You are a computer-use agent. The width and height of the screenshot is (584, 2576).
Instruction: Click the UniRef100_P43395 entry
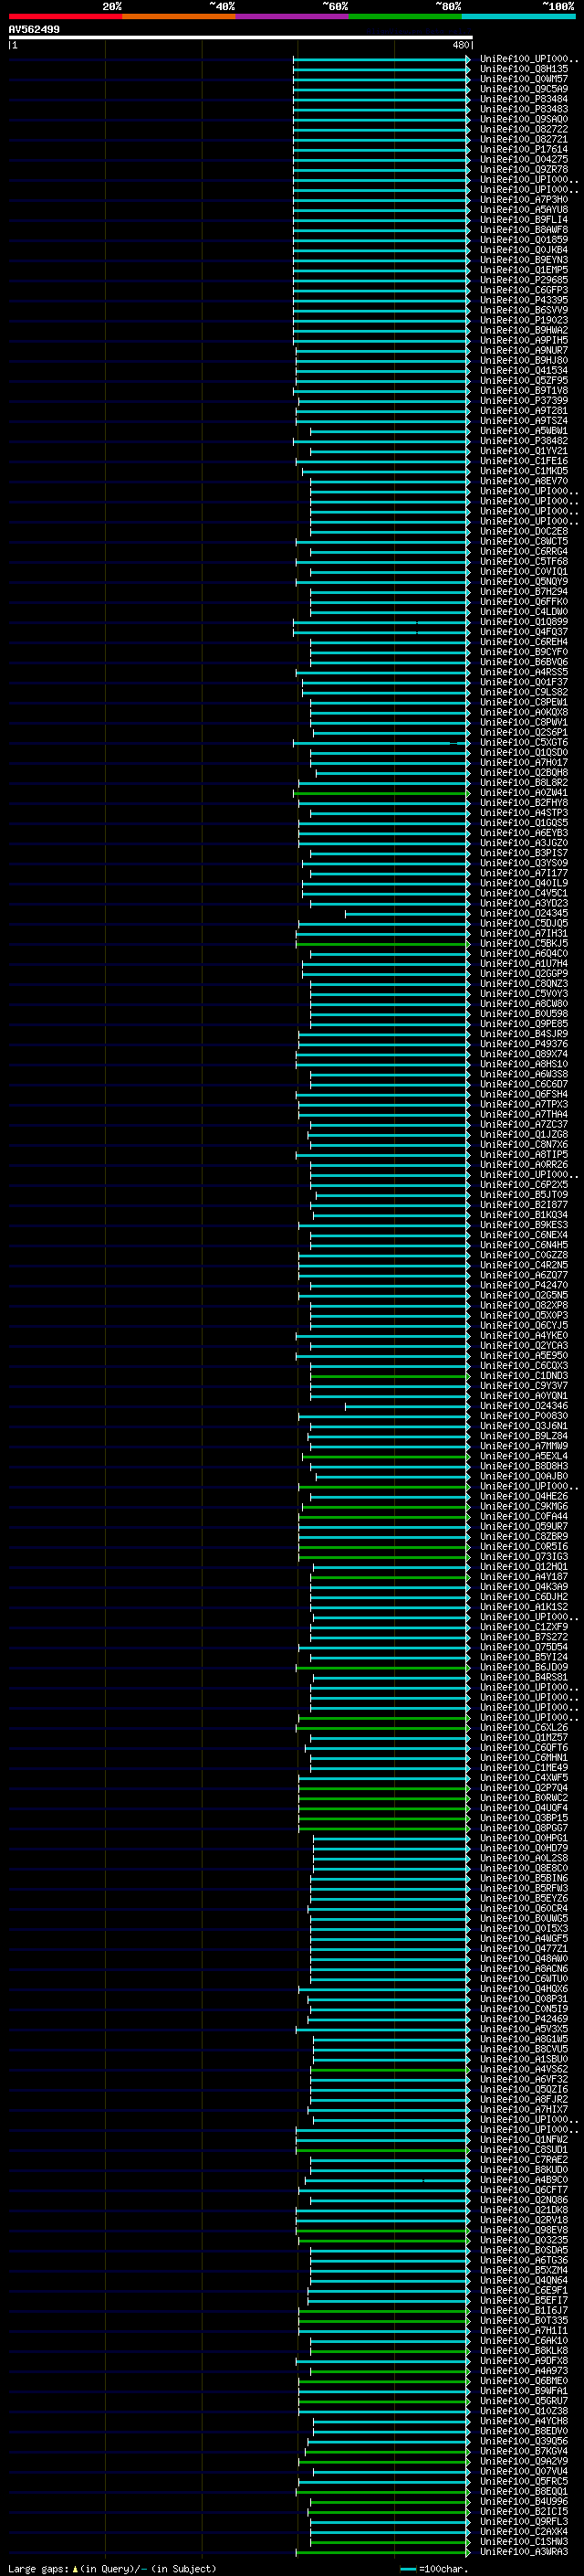524,300
